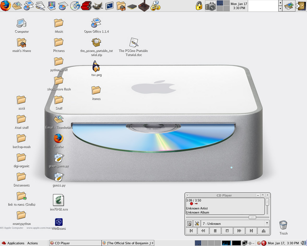Image resolution: width=307 pixels, height=246 pixels.
Task: Open the 7 - Unknown track dropdown
Action: (x=235, y=223)
